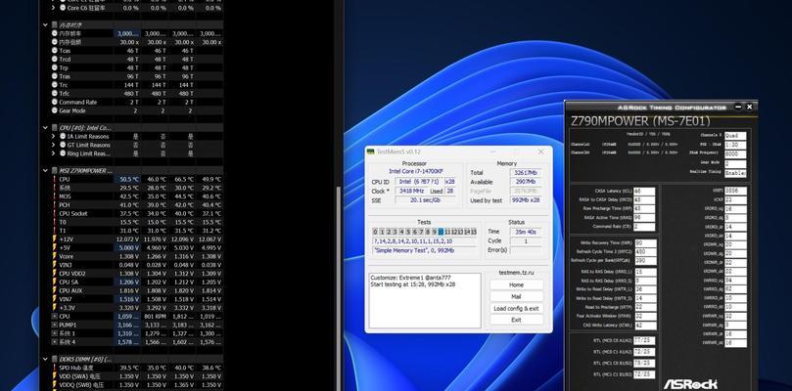Click the lightning voltage icon beside +5V
Image resolution: width=792 pixels, height=391 pixels.
click(55, 247)
